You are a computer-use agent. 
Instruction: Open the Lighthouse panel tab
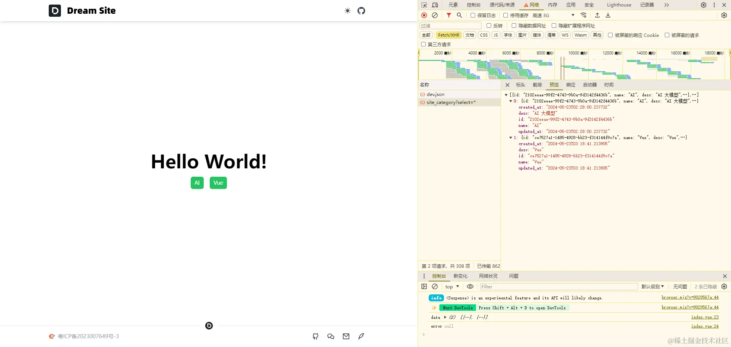point(619,5)
